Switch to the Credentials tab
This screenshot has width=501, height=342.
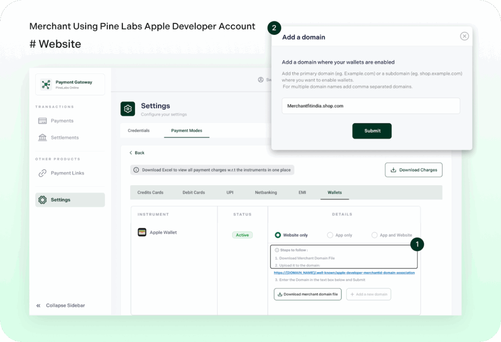pos(138,131)
